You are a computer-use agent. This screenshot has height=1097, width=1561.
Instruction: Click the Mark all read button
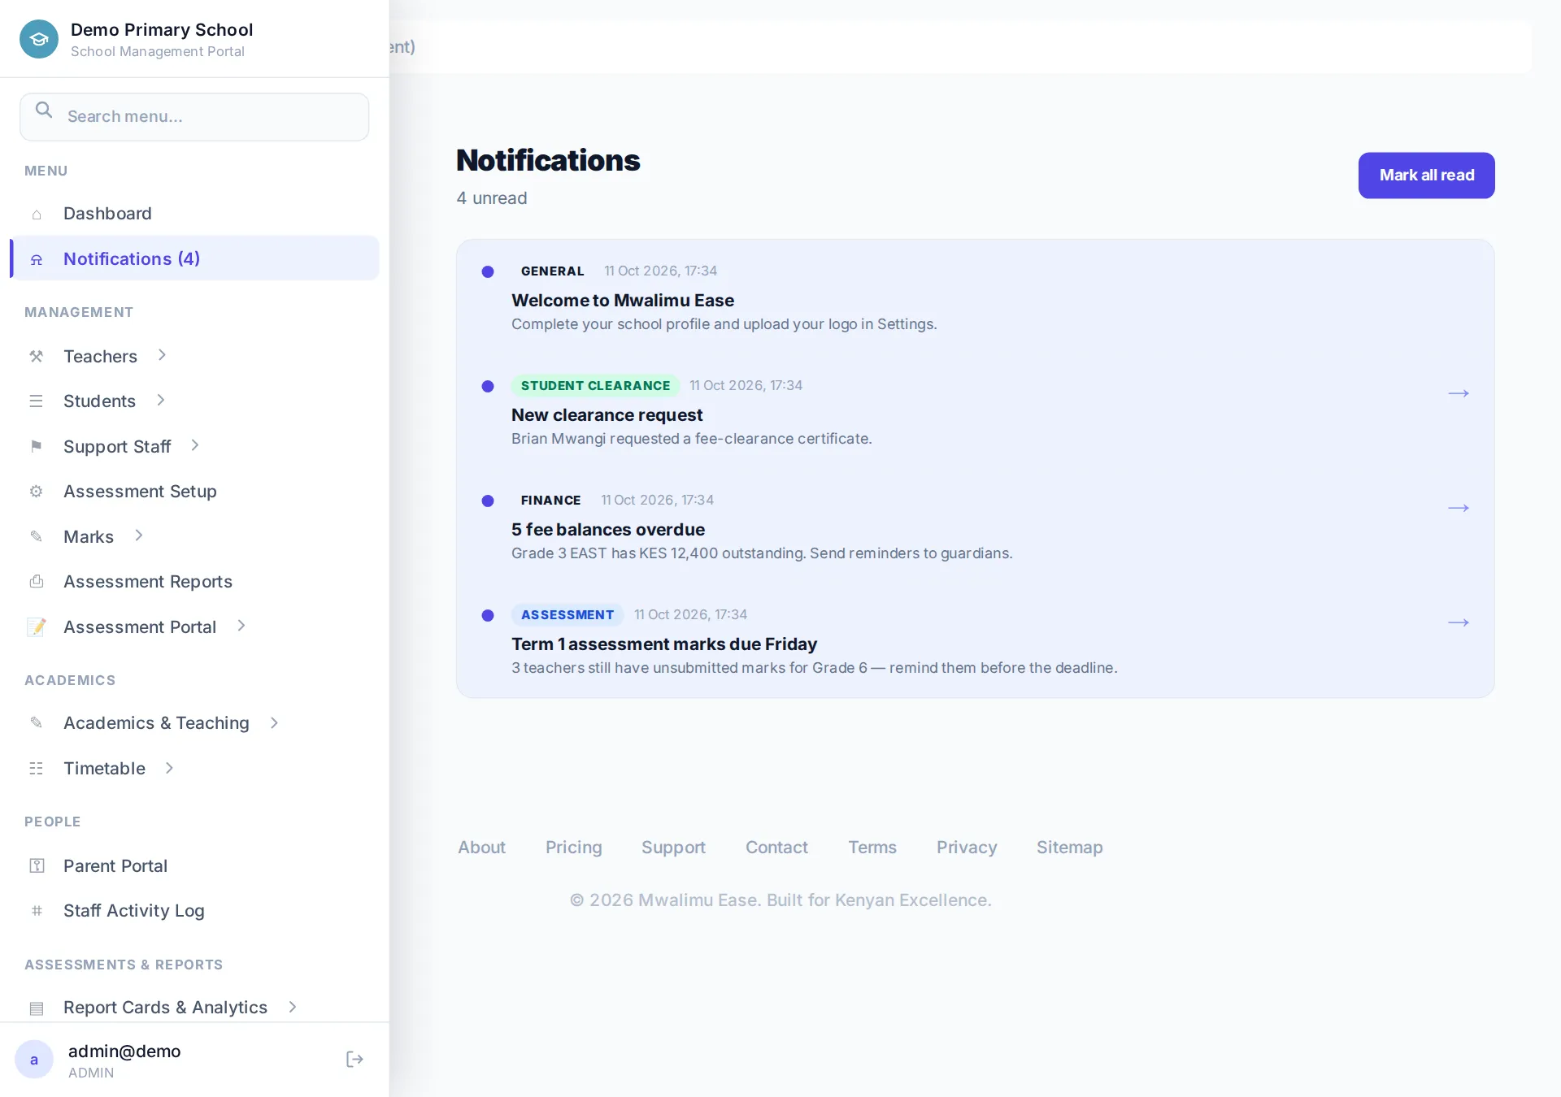(x=1426, y=176)
